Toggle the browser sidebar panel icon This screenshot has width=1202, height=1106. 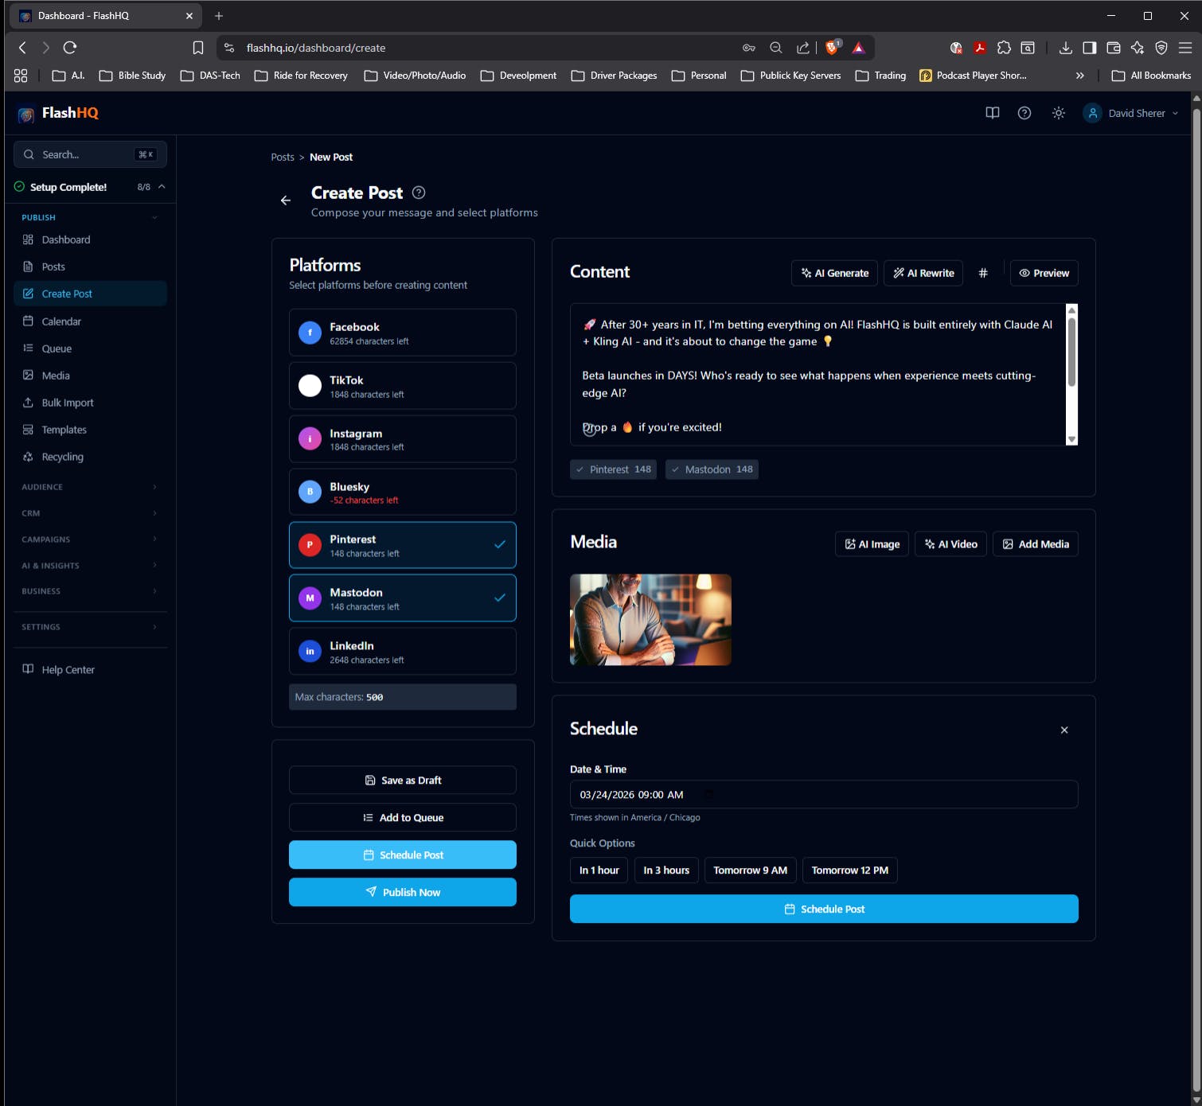(1089, 48)
